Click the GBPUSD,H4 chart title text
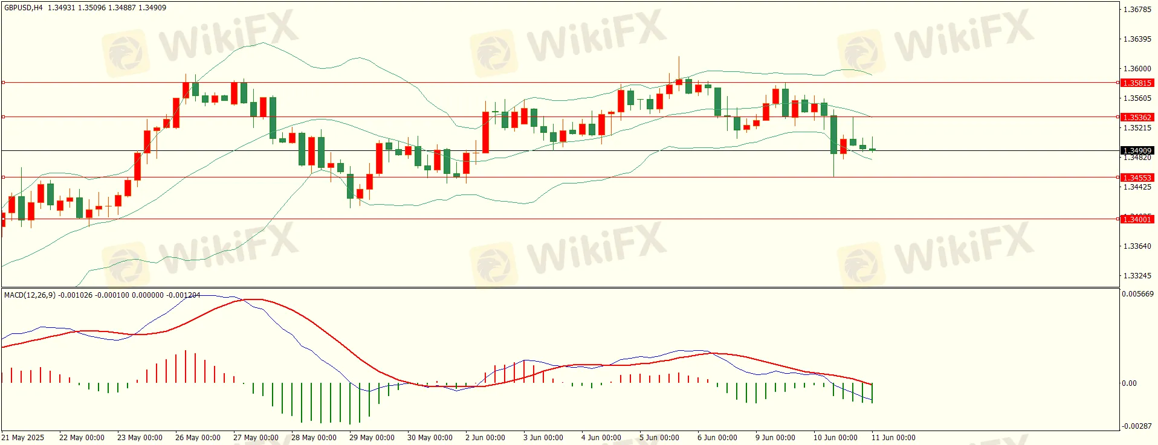The width and height of the screenshot is (1158, 445). 24,8
